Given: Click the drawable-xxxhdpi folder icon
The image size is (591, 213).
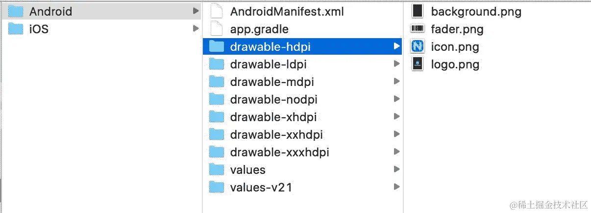Looking at the screenshot, I should 216,152.
